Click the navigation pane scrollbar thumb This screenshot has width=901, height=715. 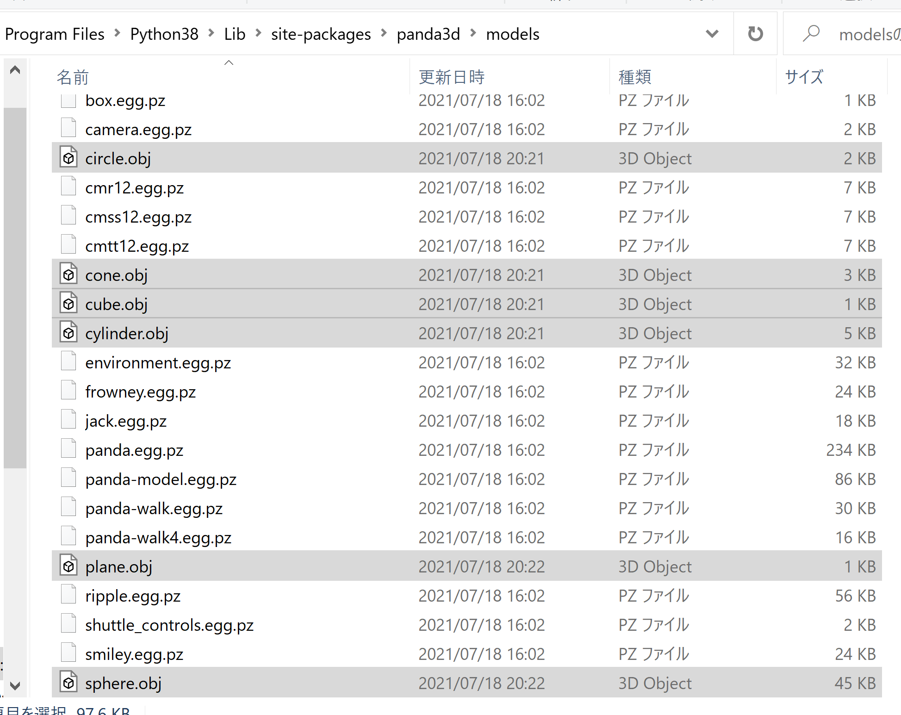point(15,288)
